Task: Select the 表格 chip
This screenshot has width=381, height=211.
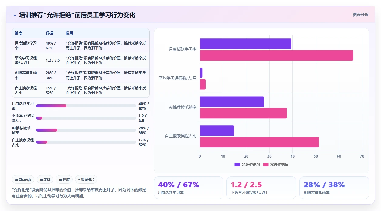Action: pos(45,180)
